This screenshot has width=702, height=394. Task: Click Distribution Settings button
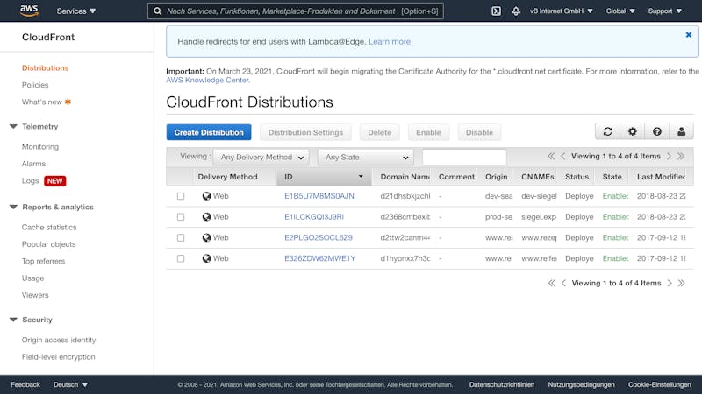click(x=305, y=132)
